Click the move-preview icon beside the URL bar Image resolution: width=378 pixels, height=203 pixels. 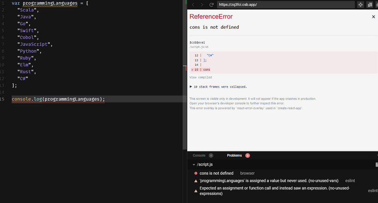(360, 5)
